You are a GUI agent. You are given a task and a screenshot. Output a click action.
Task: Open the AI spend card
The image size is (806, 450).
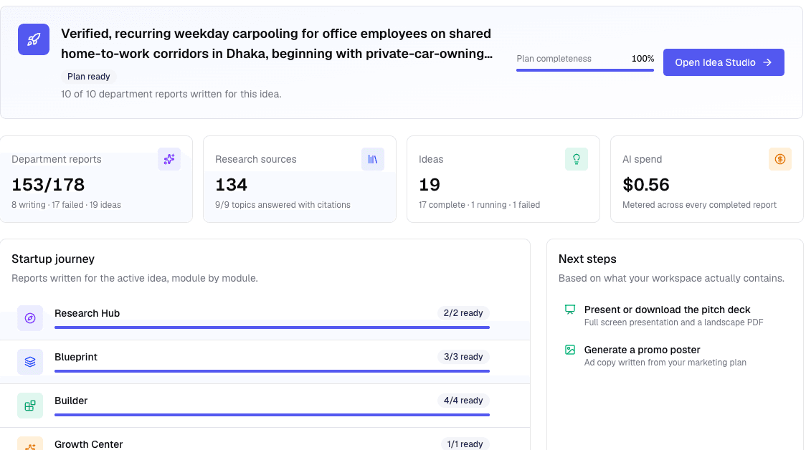[707, 179]
